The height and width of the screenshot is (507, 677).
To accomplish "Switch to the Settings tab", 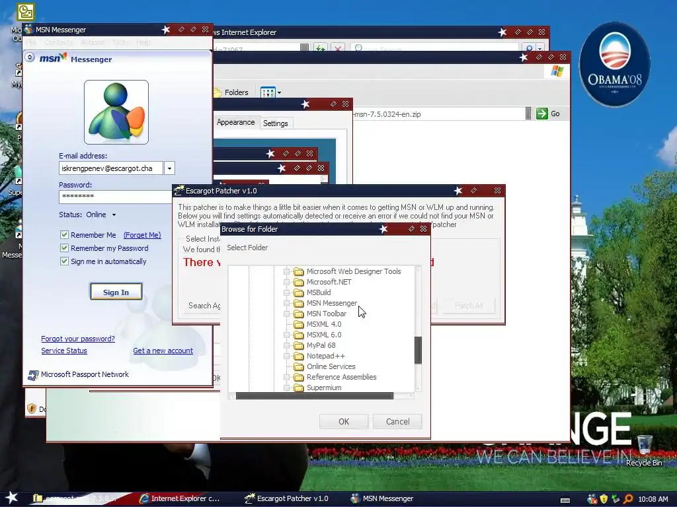I will pos(276,123).
